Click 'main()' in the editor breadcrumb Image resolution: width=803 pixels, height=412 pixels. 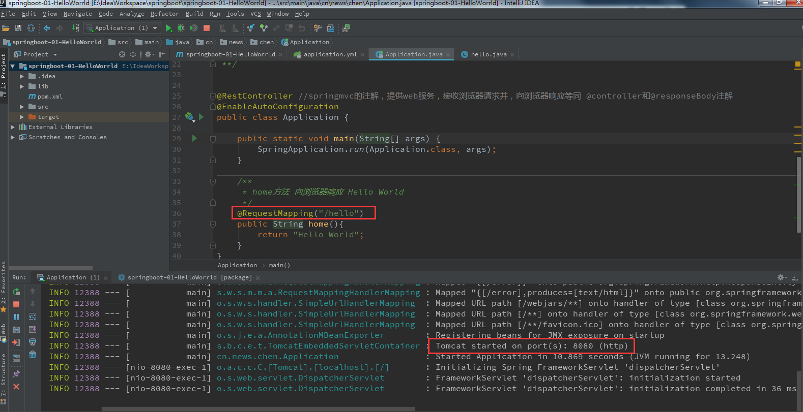[x=279, y=265]
